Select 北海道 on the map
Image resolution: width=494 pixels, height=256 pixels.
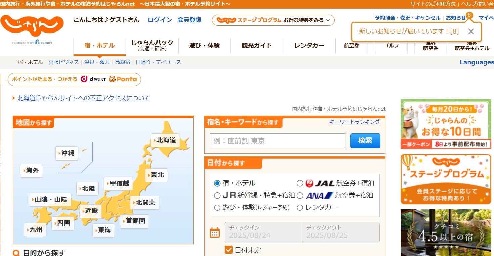165,140
